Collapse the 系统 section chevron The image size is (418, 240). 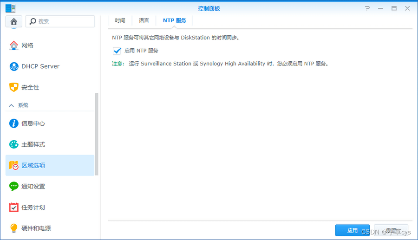11,105
